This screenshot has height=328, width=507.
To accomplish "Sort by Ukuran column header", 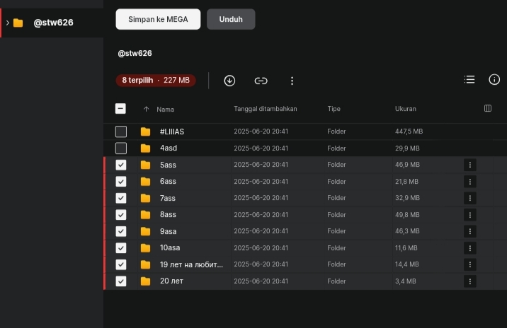I will coord(406,109).
